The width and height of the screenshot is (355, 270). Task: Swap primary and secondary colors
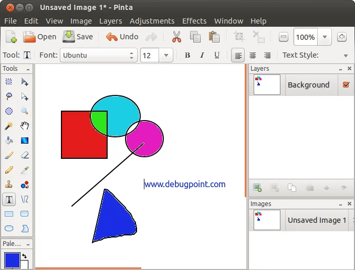tap(25, 256)
